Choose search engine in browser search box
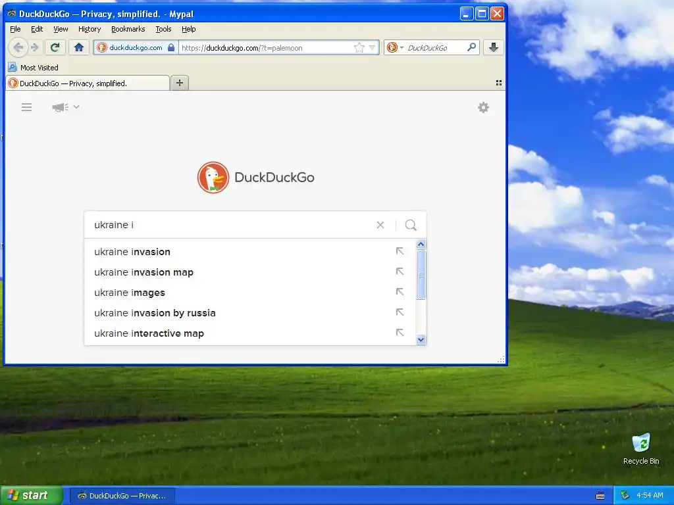Screen dimensions: 674x505 coord(395,47)
